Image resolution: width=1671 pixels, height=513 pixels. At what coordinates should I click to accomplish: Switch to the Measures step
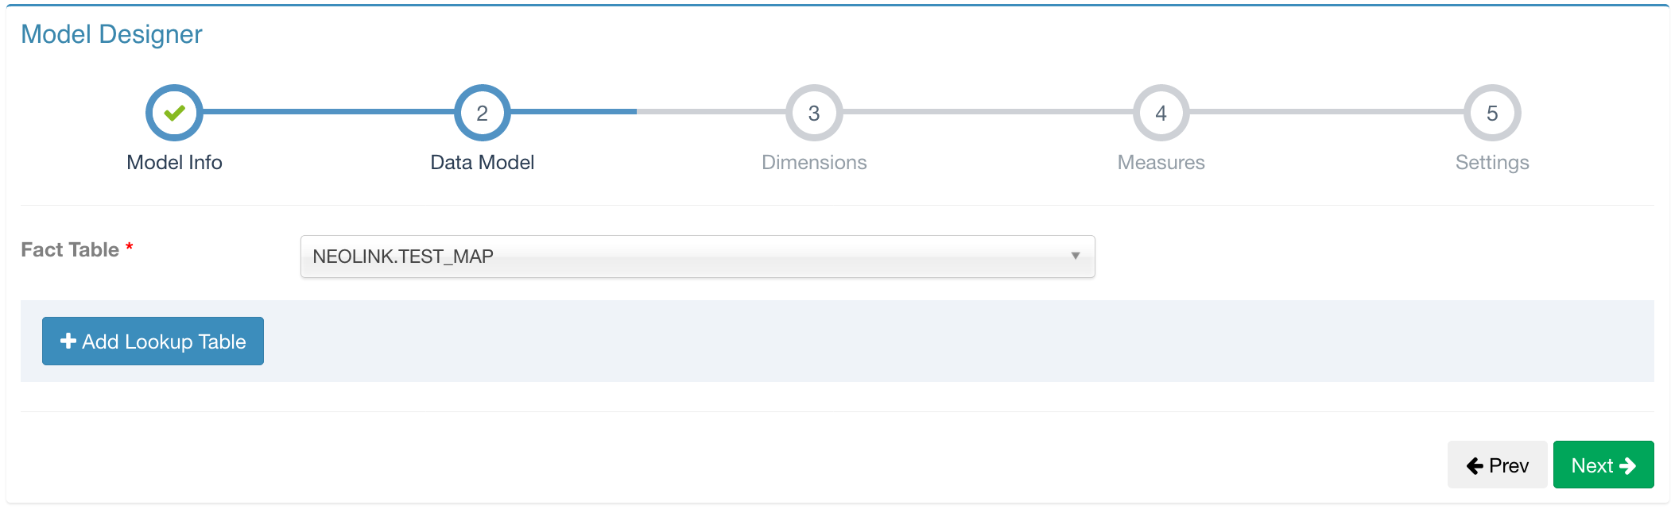[x=1161, y=162]
